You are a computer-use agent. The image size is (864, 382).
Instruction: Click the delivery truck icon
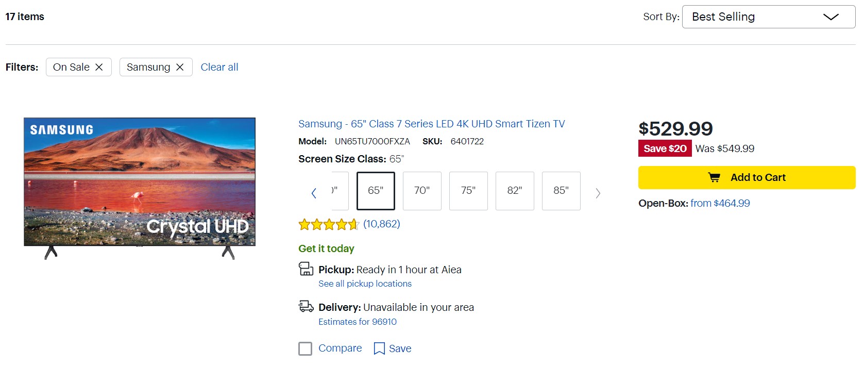pyautogui.click(x=306, y=307)
